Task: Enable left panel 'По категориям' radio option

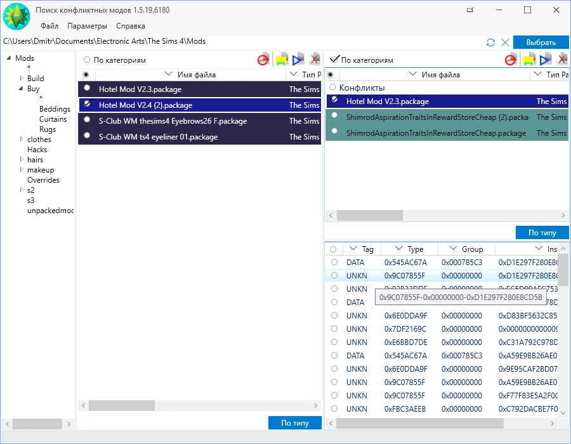Action: pyautogui.click(x=87, y=60)
